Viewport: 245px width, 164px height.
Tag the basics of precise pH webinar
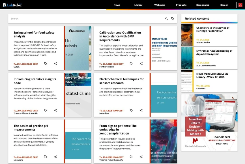45,157
